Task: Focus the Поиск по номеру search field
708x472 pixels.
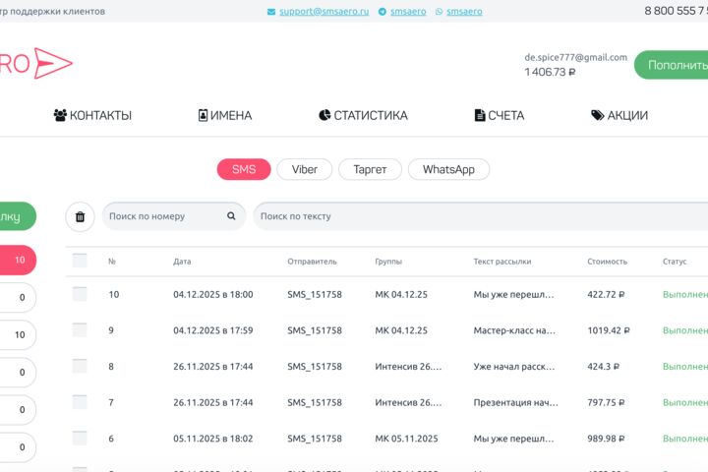Action: [174, 216]
